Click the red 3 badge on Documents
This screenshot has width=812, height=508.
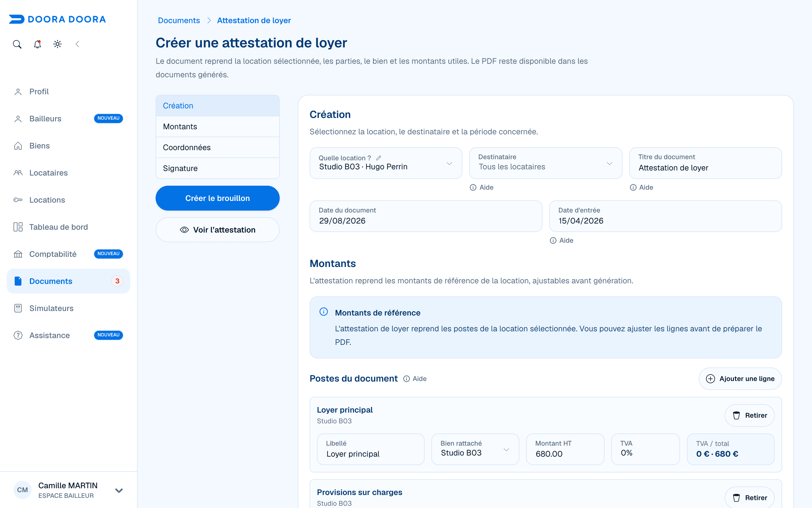117,281
